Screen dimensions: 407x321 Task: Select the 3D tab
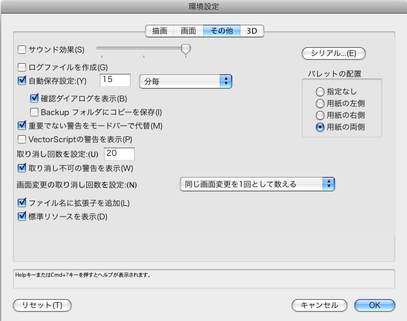pyautogui.click(x=252, y=31)
